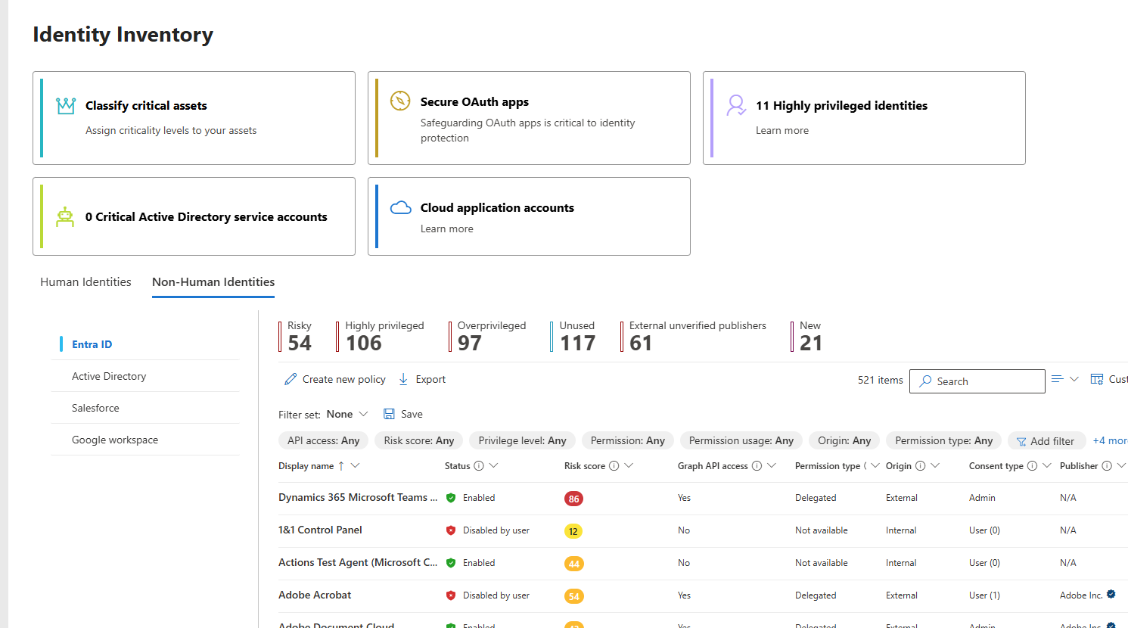Click the cloud icon on Cloud application accounts
1128x628 pixels.
point(400,207)
